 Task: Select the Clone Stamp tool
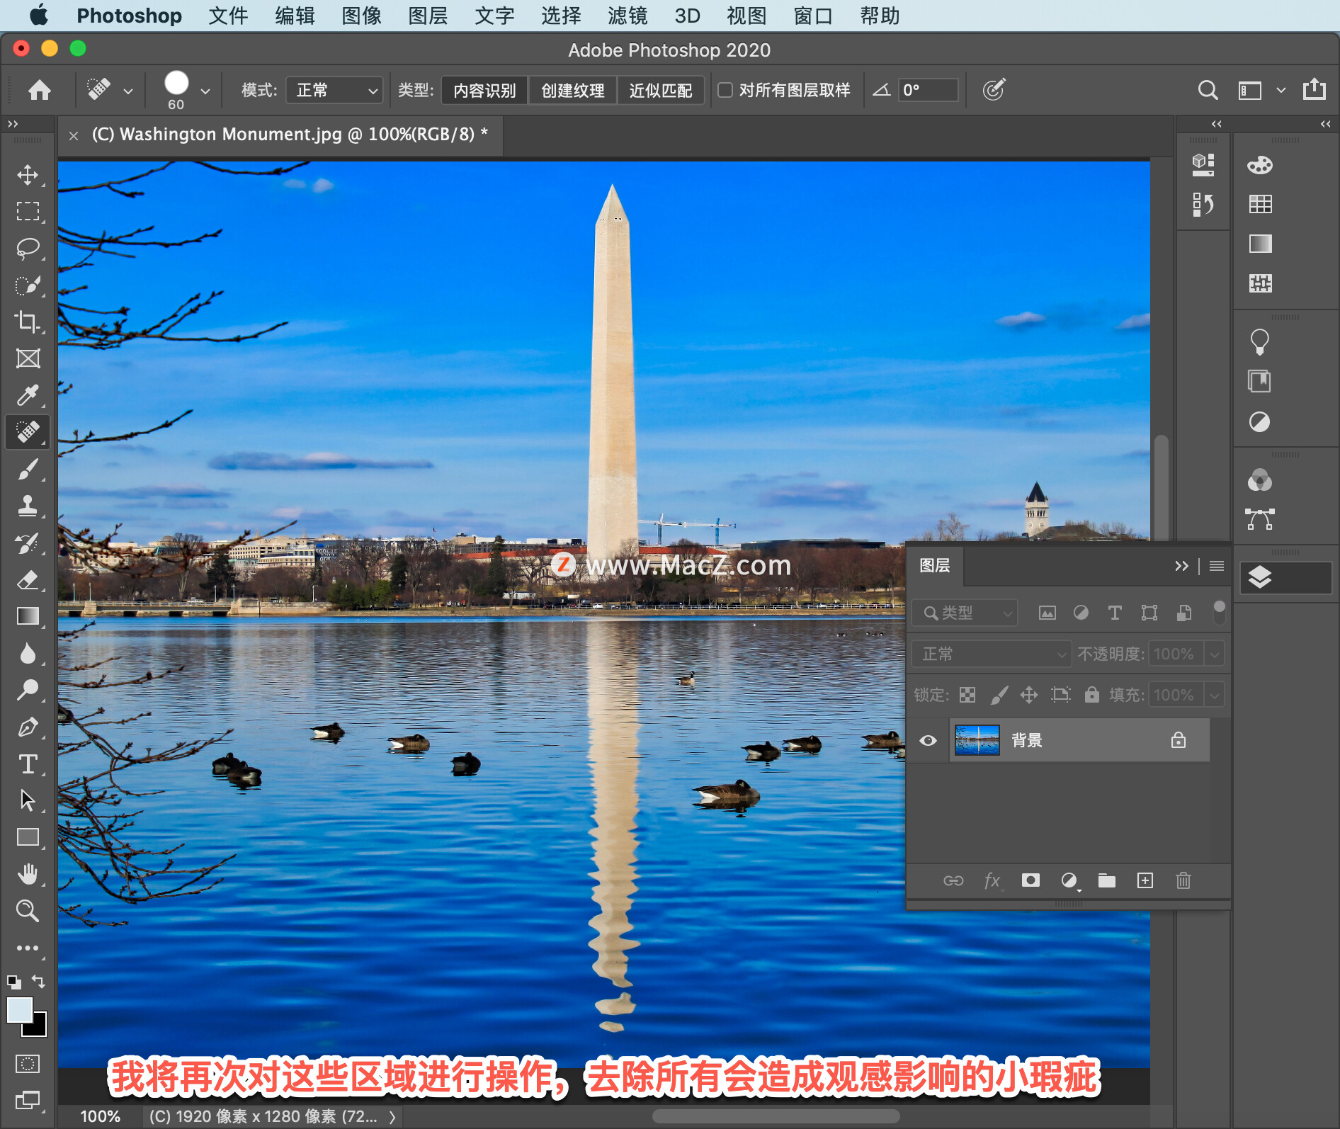click(28, 506)
